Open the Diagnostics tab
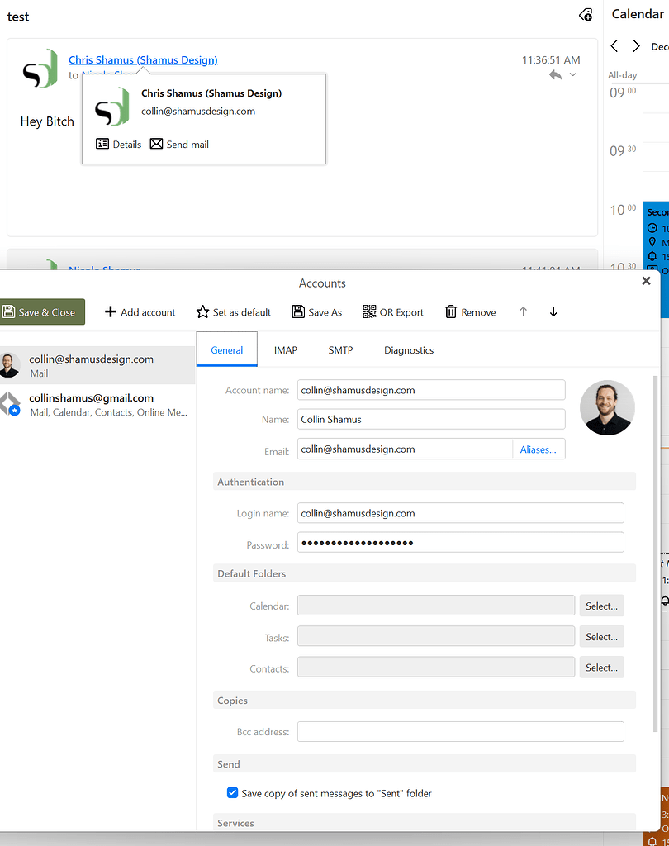This screenshot has height=846, width=669. point(409,349)
